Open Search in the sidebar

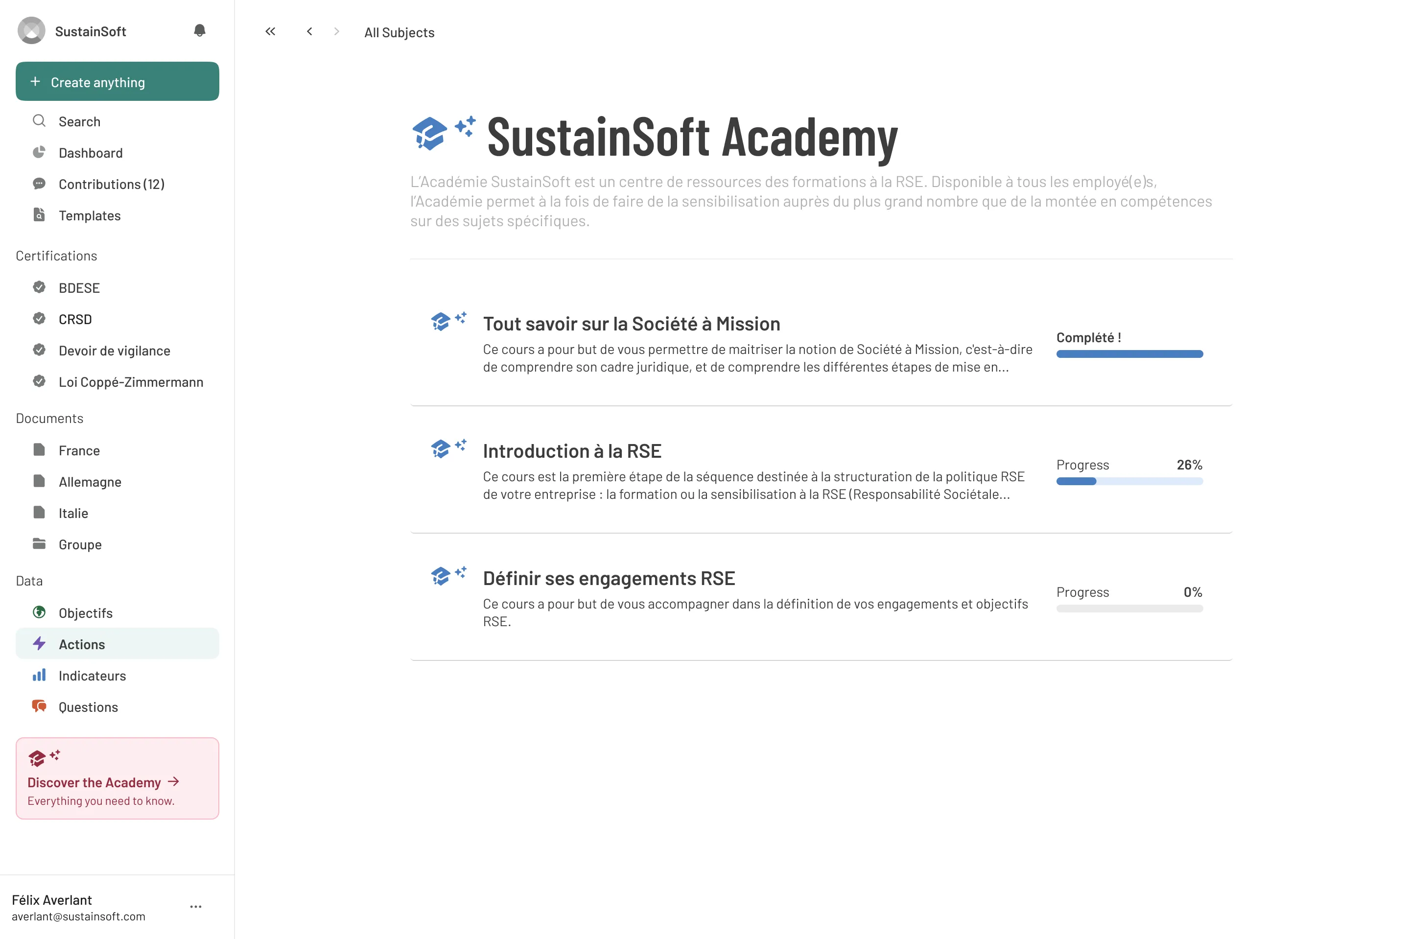click(79, 121)
